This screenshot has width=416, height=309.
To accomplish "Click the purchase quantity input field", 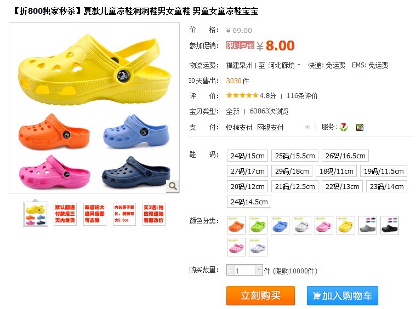I will click(244, 270).
